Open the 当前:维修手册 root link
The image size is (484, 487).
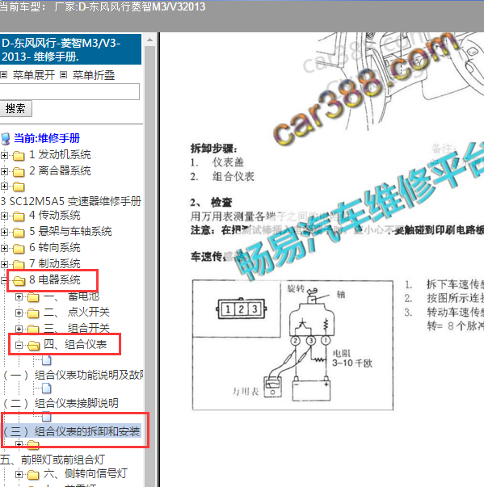[47, 138]
